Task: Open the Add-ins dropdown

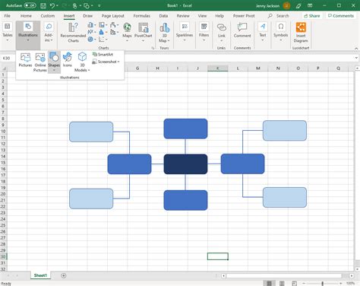Action: [x=49, y=33]
